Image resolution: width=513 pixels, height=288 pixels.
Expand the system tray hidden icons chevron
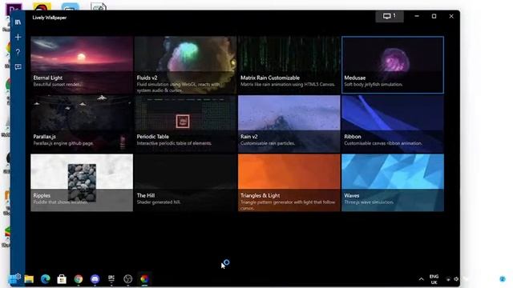click(x=421, y=279)
